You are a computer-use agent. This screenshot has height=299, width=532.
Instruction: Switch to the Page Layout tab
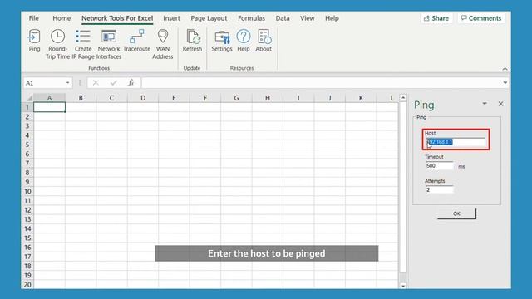click(209, 18)
